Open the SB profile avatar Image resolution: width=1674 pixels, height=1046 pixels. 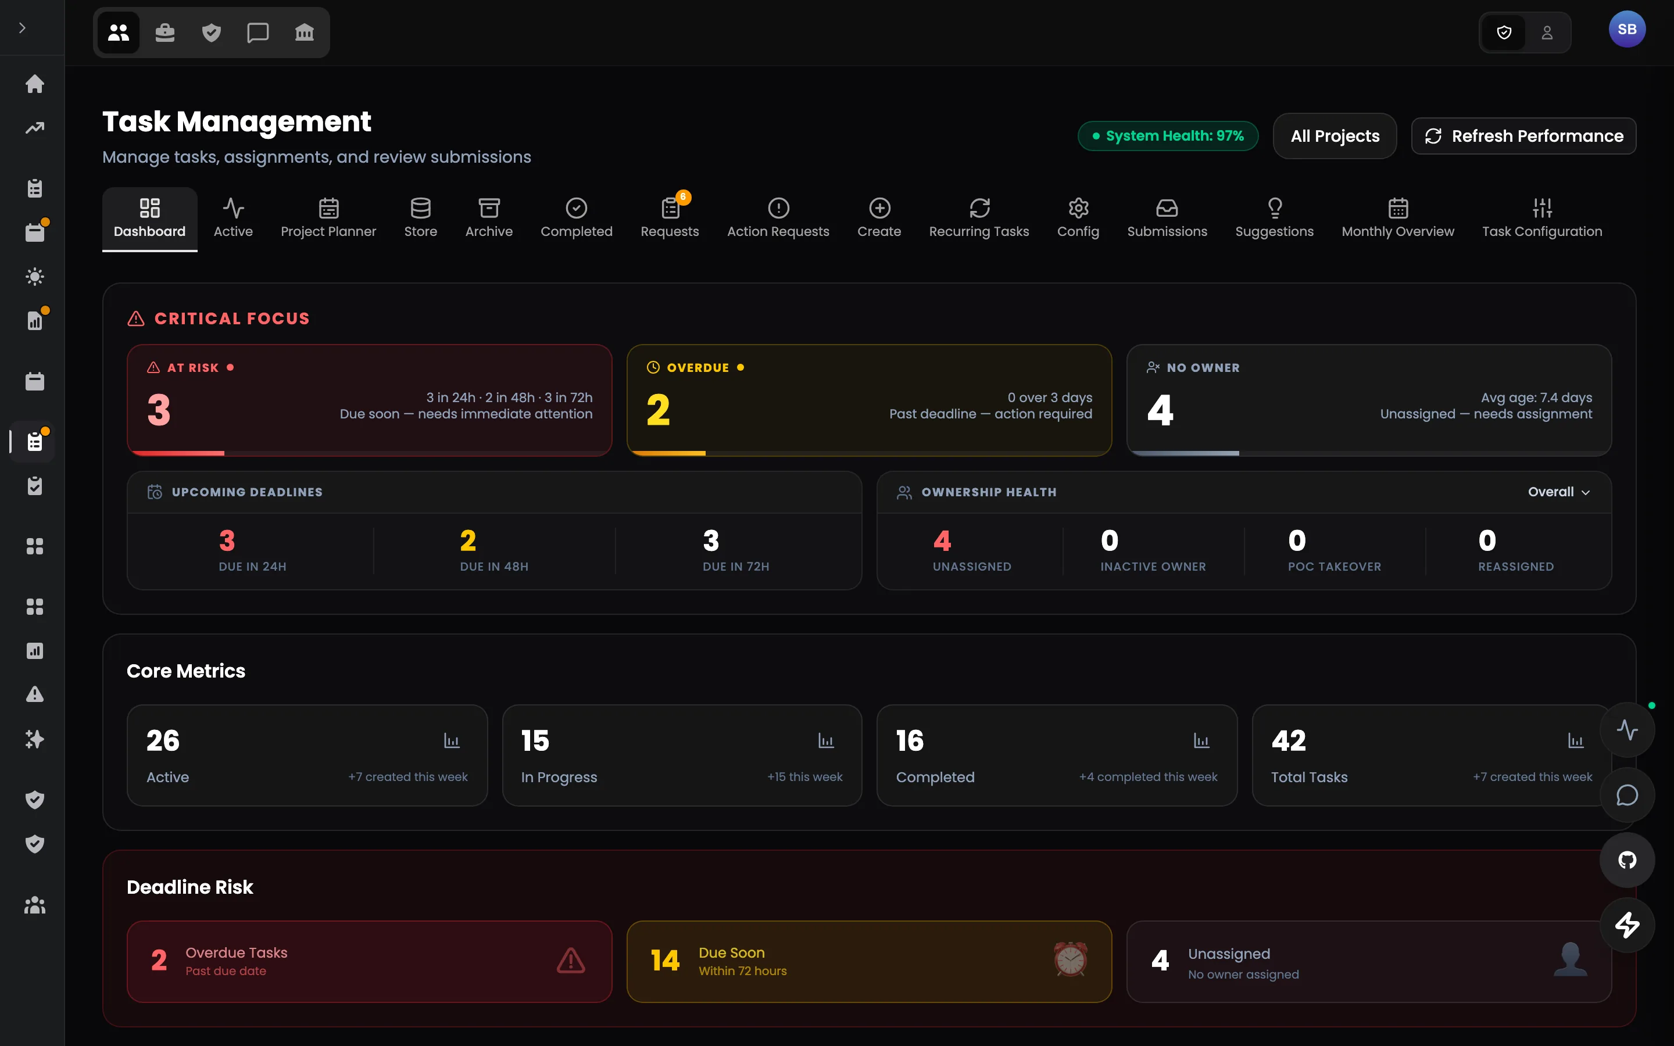[1627, 29]
